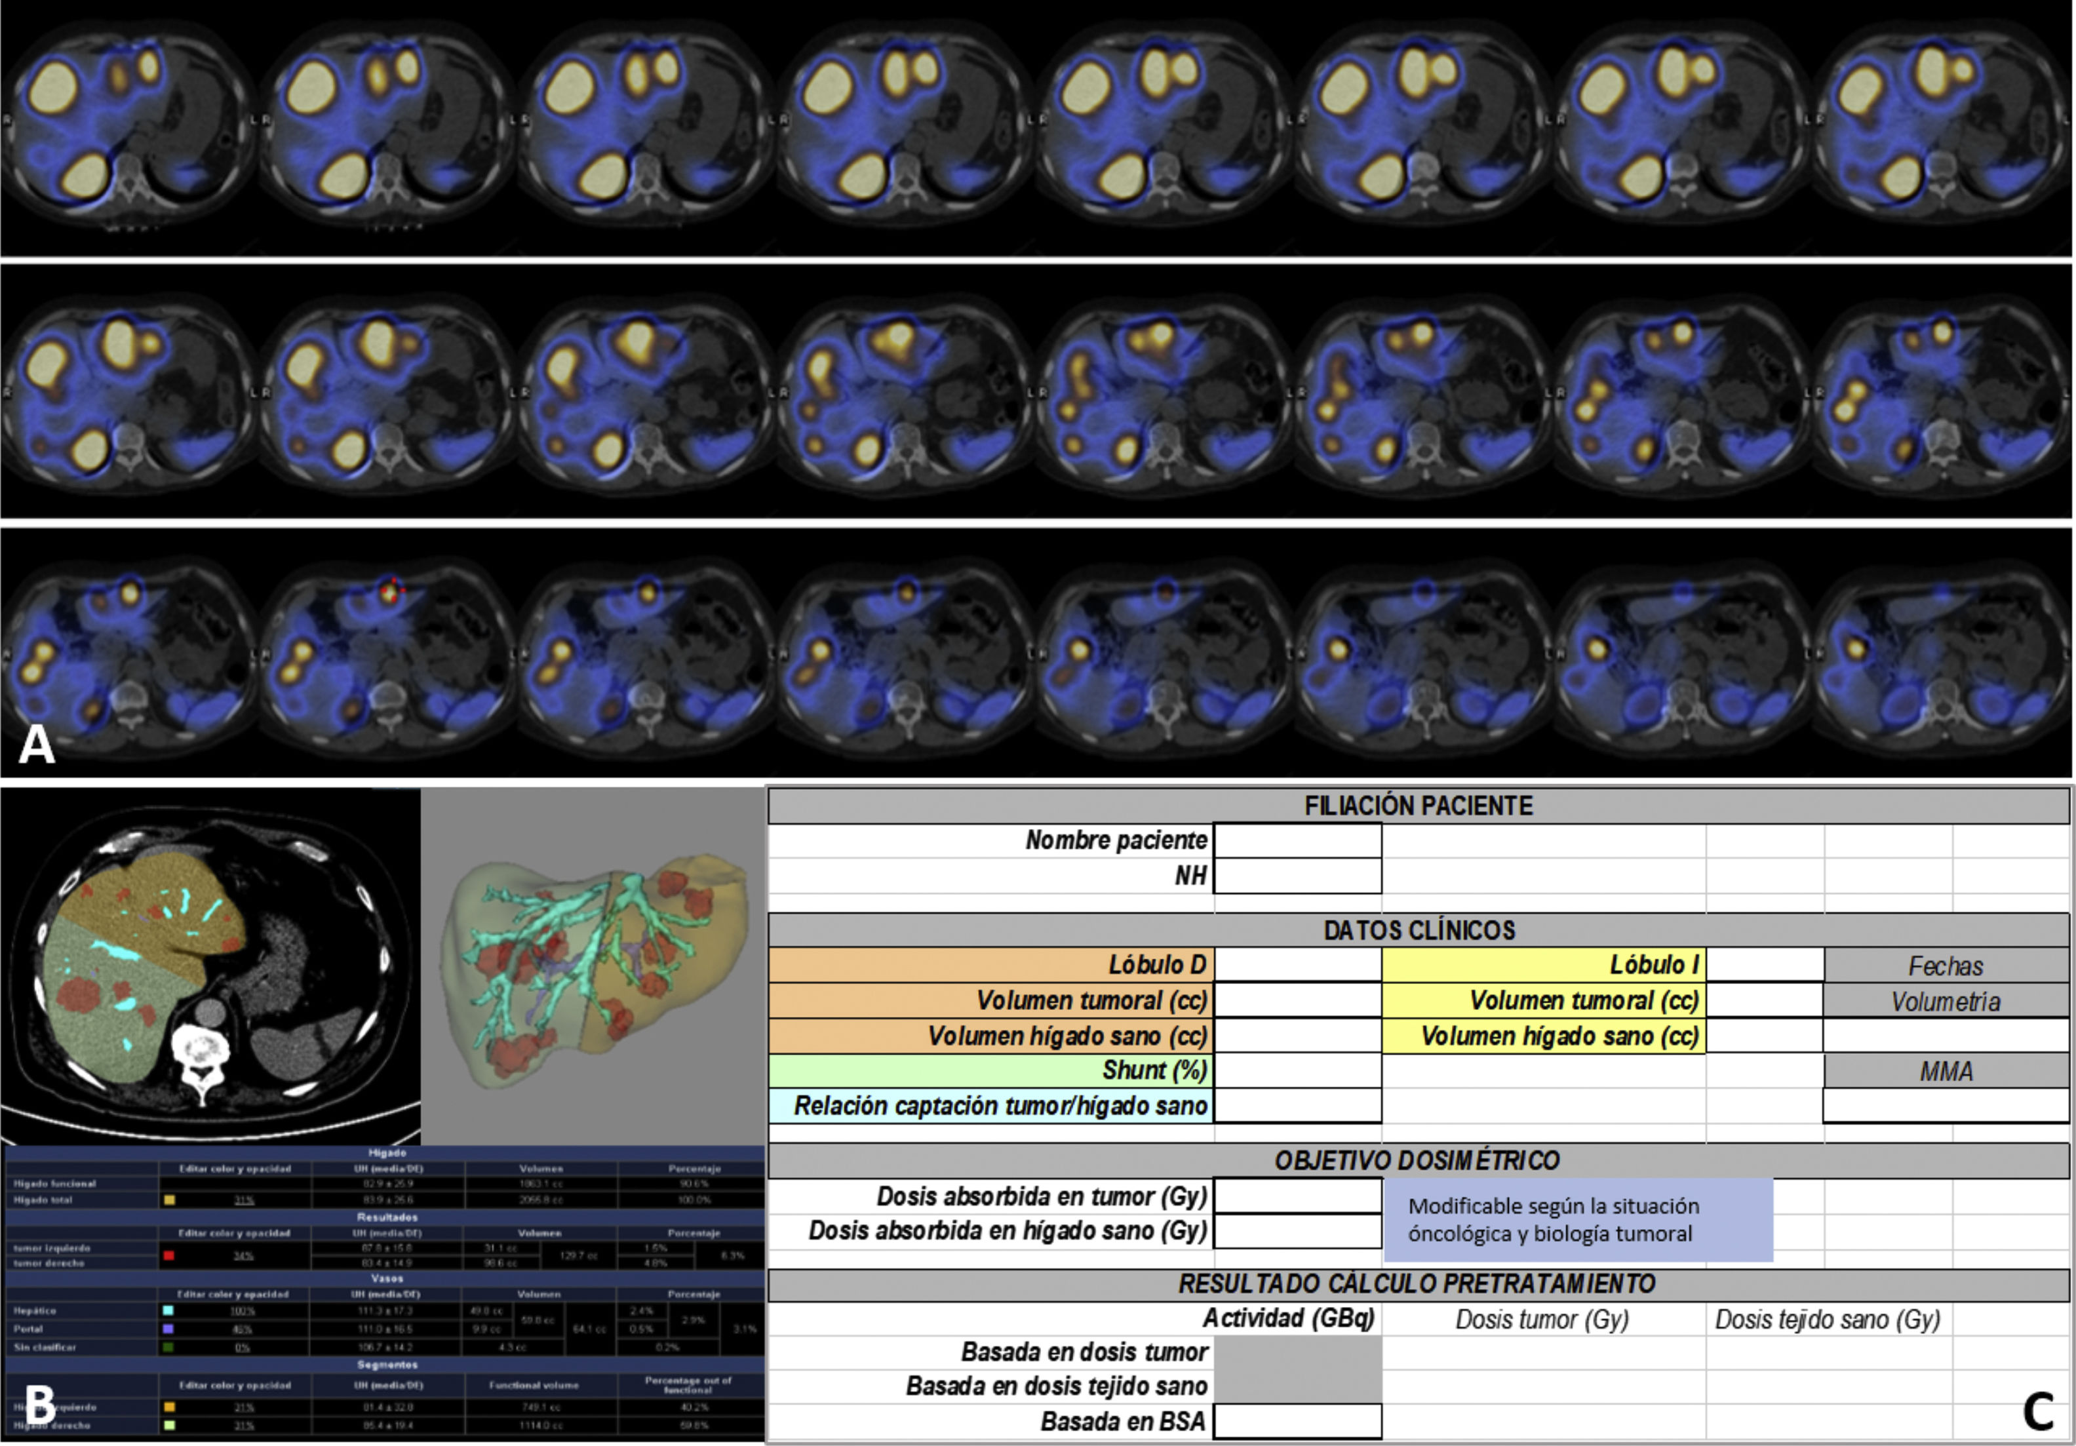This screenshot has height=1446, width=2076.
Task: Click the Nombre paciente input cell
Action: (1297, 840)
